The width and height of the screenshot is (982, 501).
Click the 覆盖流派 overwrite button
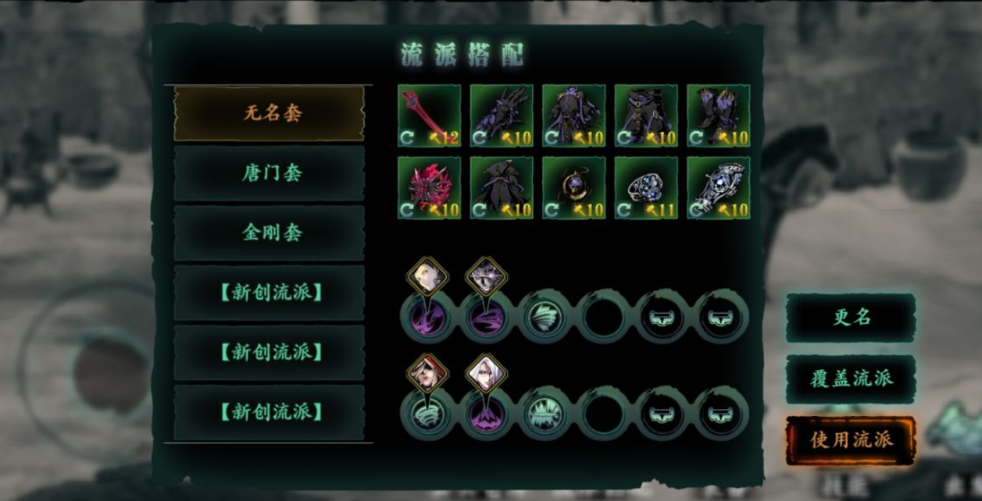(851, 379)
